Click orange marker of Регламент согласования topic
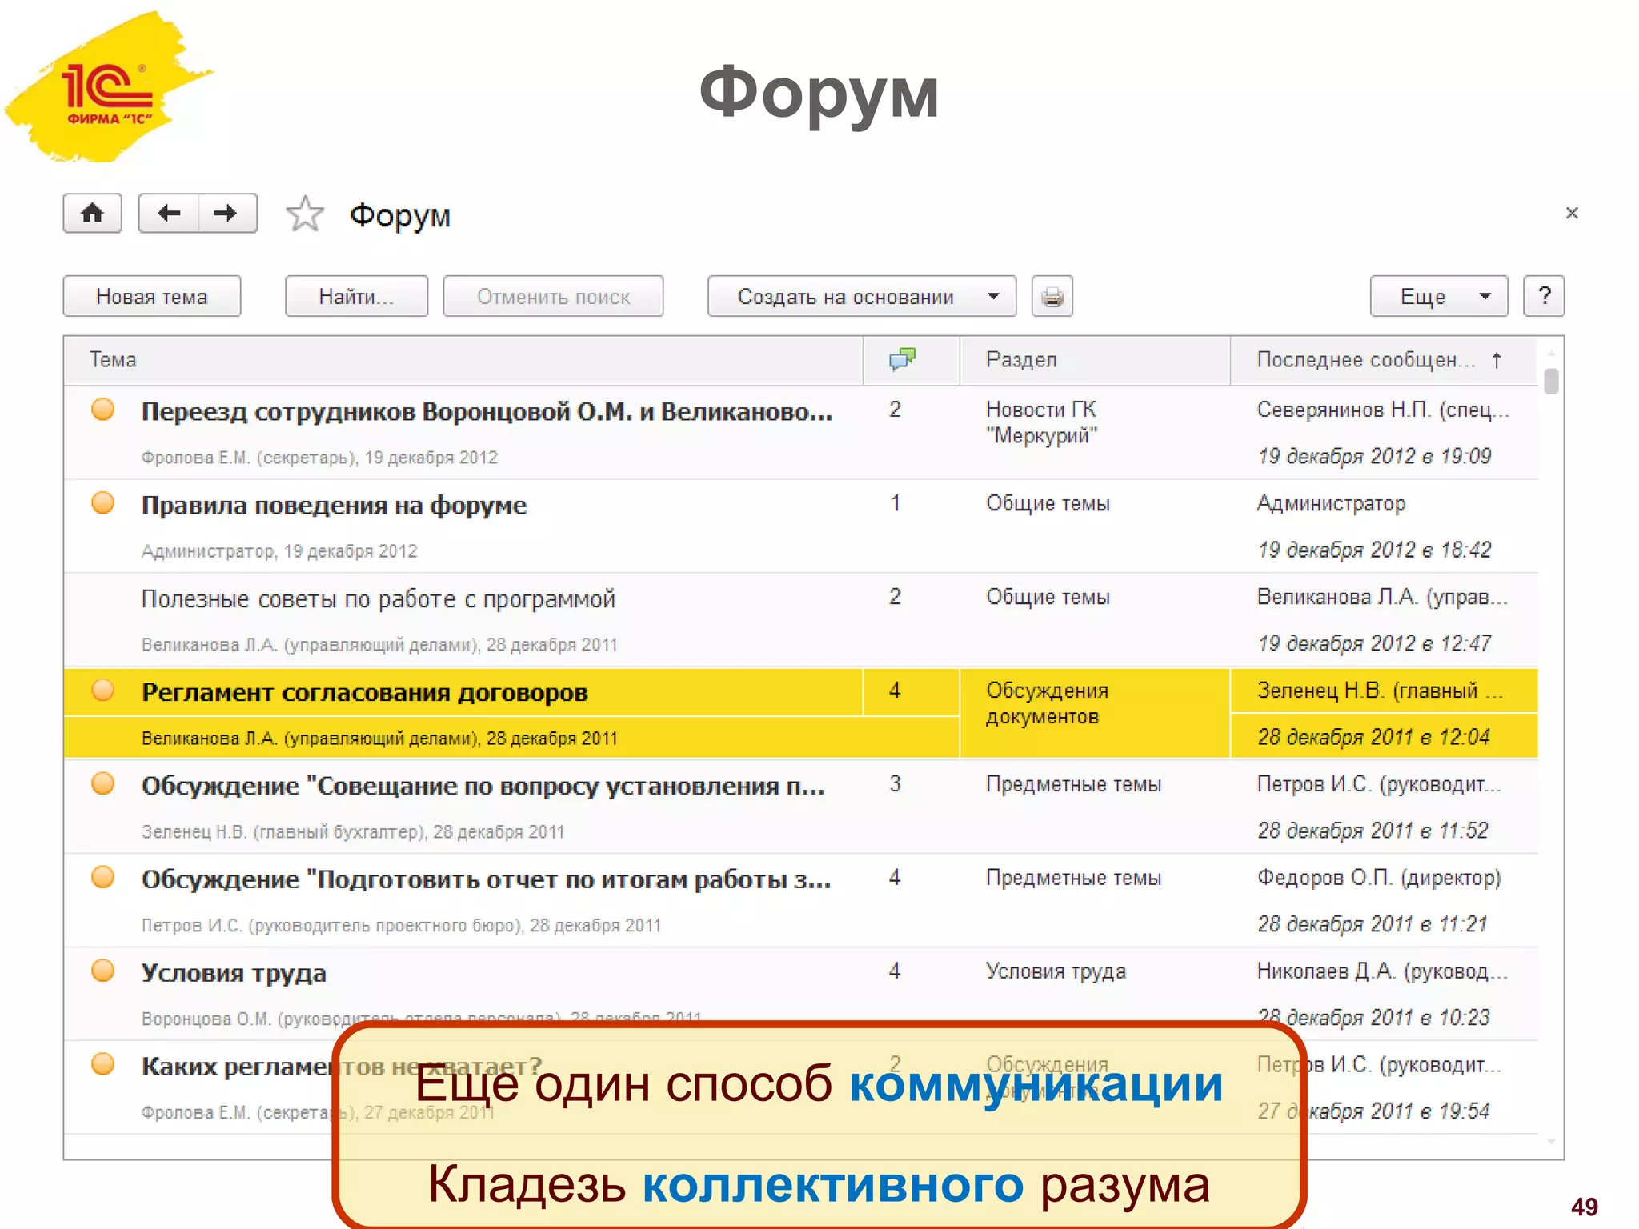Screen dimensions: 1639x1229 (x=102, y=690)
